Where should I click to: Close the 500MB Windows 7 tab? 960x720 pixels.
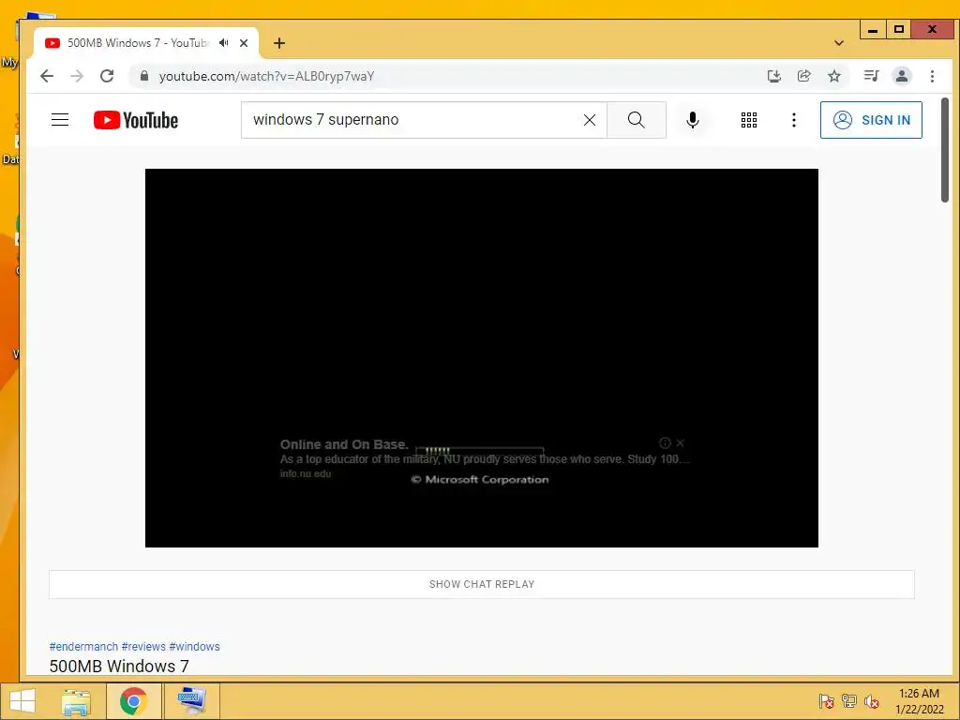tap(244, 43)
